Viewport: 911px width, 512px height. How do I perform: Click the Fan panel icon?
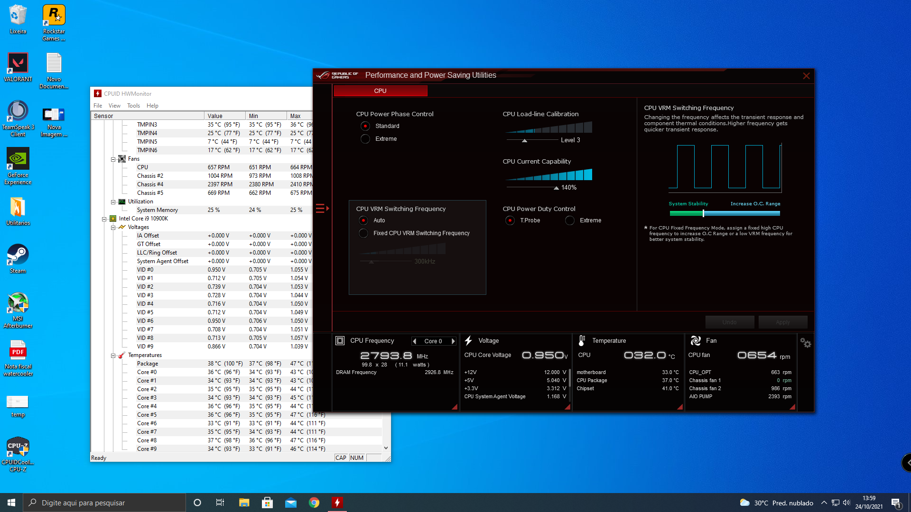(696, 340)
